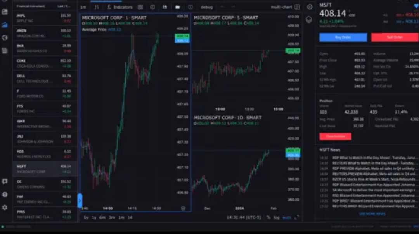This screenshot has height=234, width=419.
Task: Click the Buy Order button
Action: coord(343,37)
